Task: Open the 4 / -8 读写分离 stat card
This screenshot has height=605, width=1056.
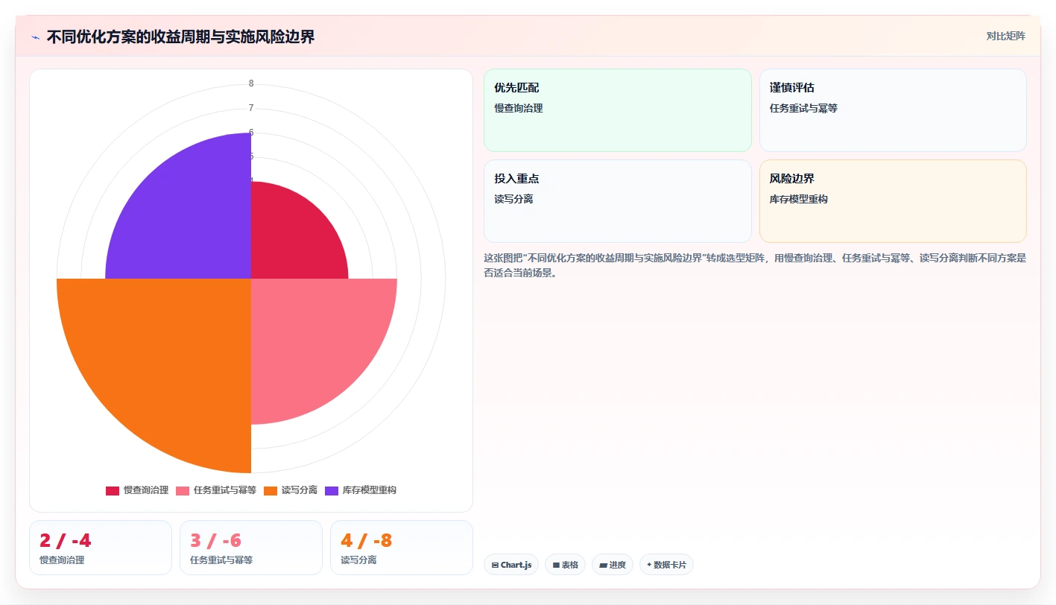Action: click(402, 548)
